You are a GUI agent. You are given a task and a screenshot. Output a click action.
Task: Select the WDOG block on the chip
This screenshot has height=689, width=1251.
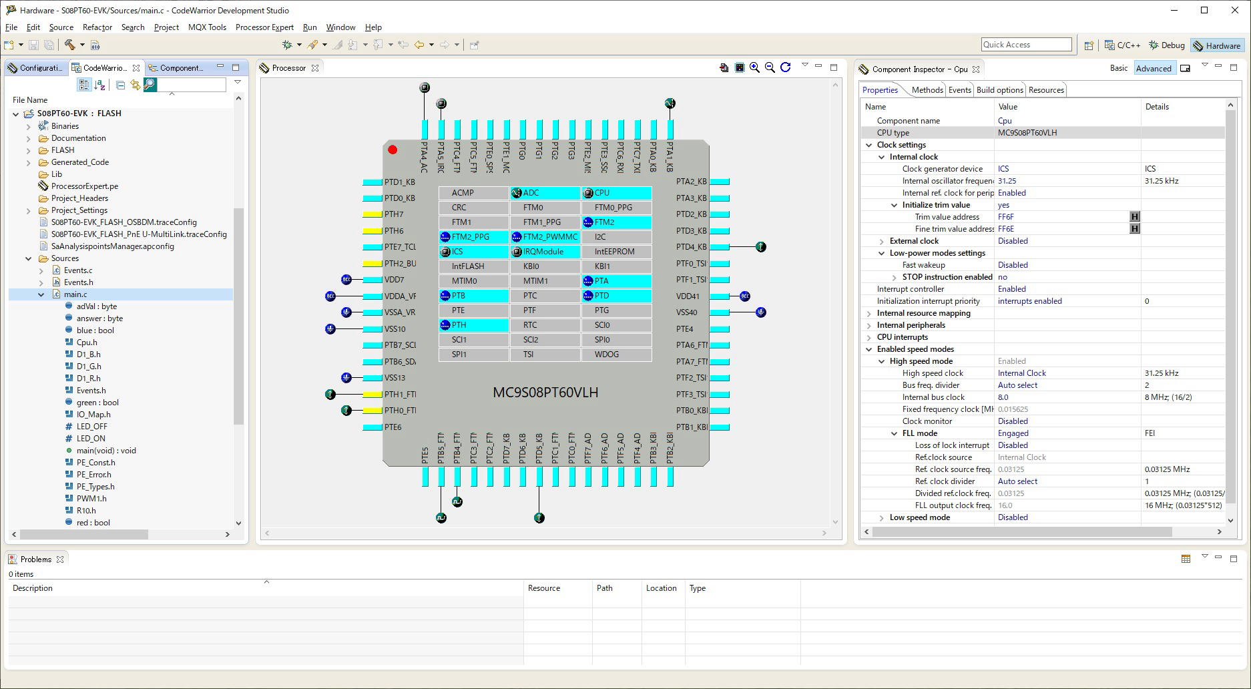(616, 355)
